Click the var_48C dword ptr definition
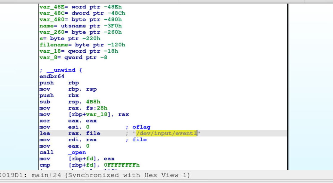Screen dimensions: 333x183 (82, 13)
